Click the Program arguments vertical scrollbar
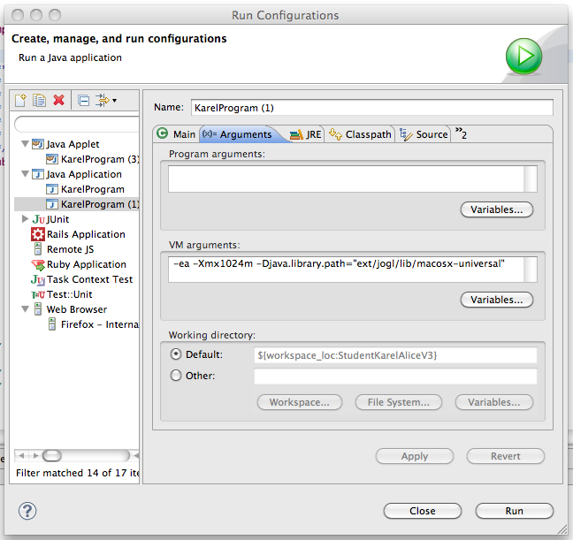 pyautogui.click(x=531, y=179)
